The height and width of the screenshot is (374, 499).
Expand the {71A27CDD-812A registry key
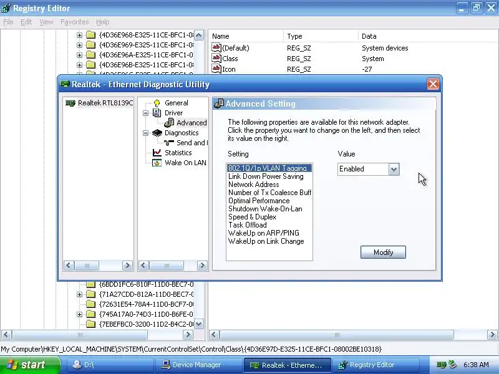80,294
